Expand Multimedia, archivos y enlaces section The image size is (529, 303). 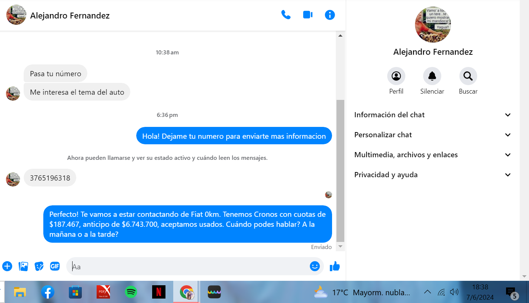[x=432, y=155]
